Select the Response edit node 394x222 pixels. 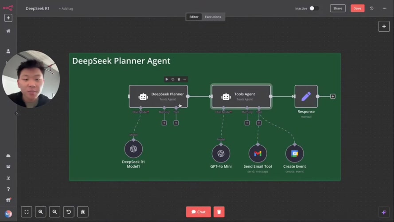306,96
